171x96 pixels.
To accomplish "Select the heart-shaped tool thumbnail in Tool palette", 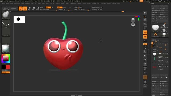I will [156, 28].
